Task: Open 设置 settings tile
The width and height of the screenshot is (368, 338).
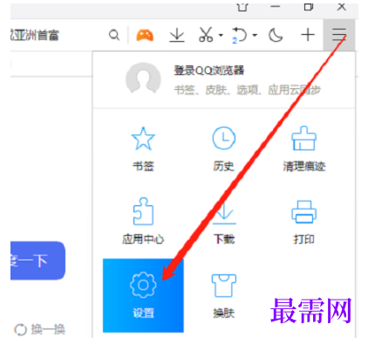Action: point(143,295)
